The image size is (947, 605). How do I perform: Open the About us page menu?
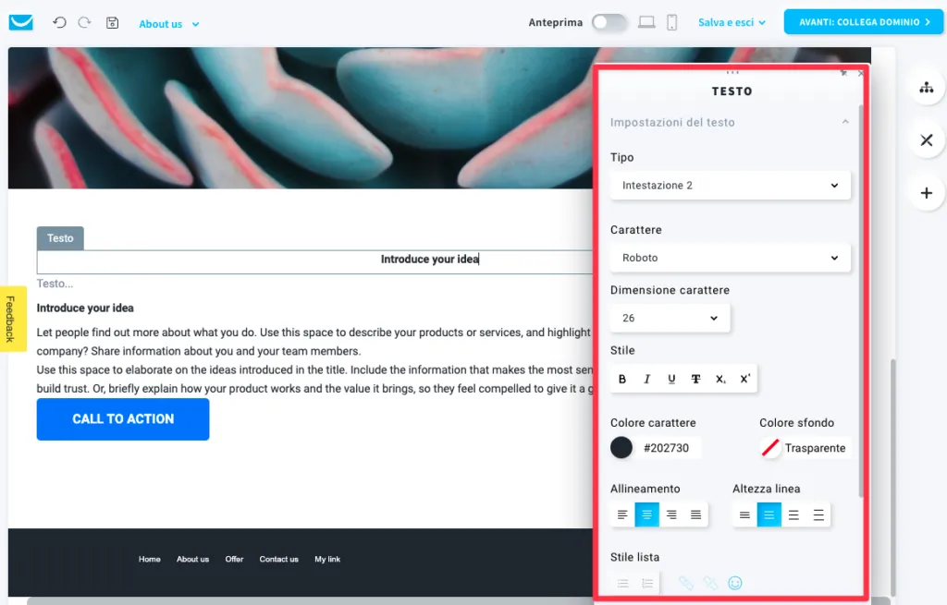169,24
